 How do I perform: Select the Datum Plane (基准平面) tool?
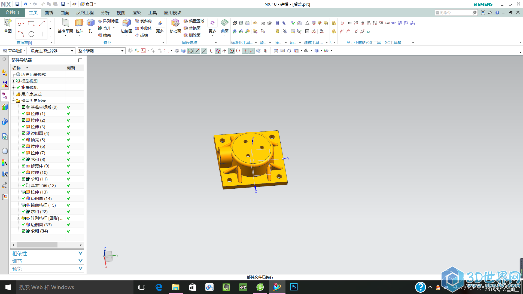click(x=65, y=26)
